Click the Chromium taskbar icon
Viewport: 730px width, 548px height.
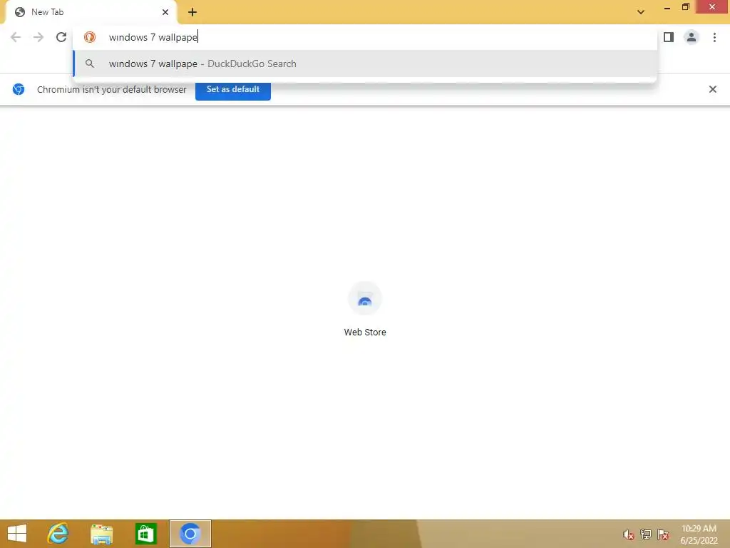(190, 534)
